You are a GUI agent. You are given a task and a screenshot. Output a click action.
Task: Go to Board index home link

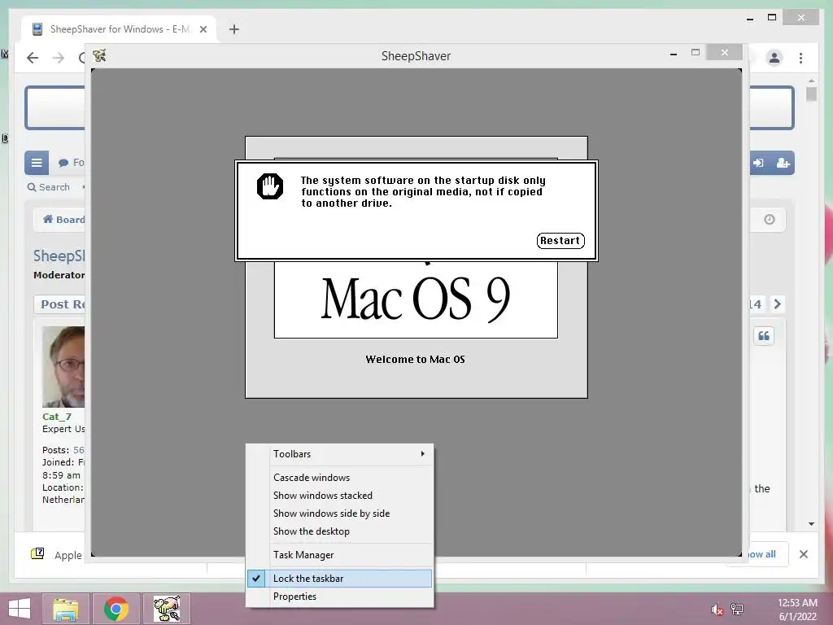63,220
